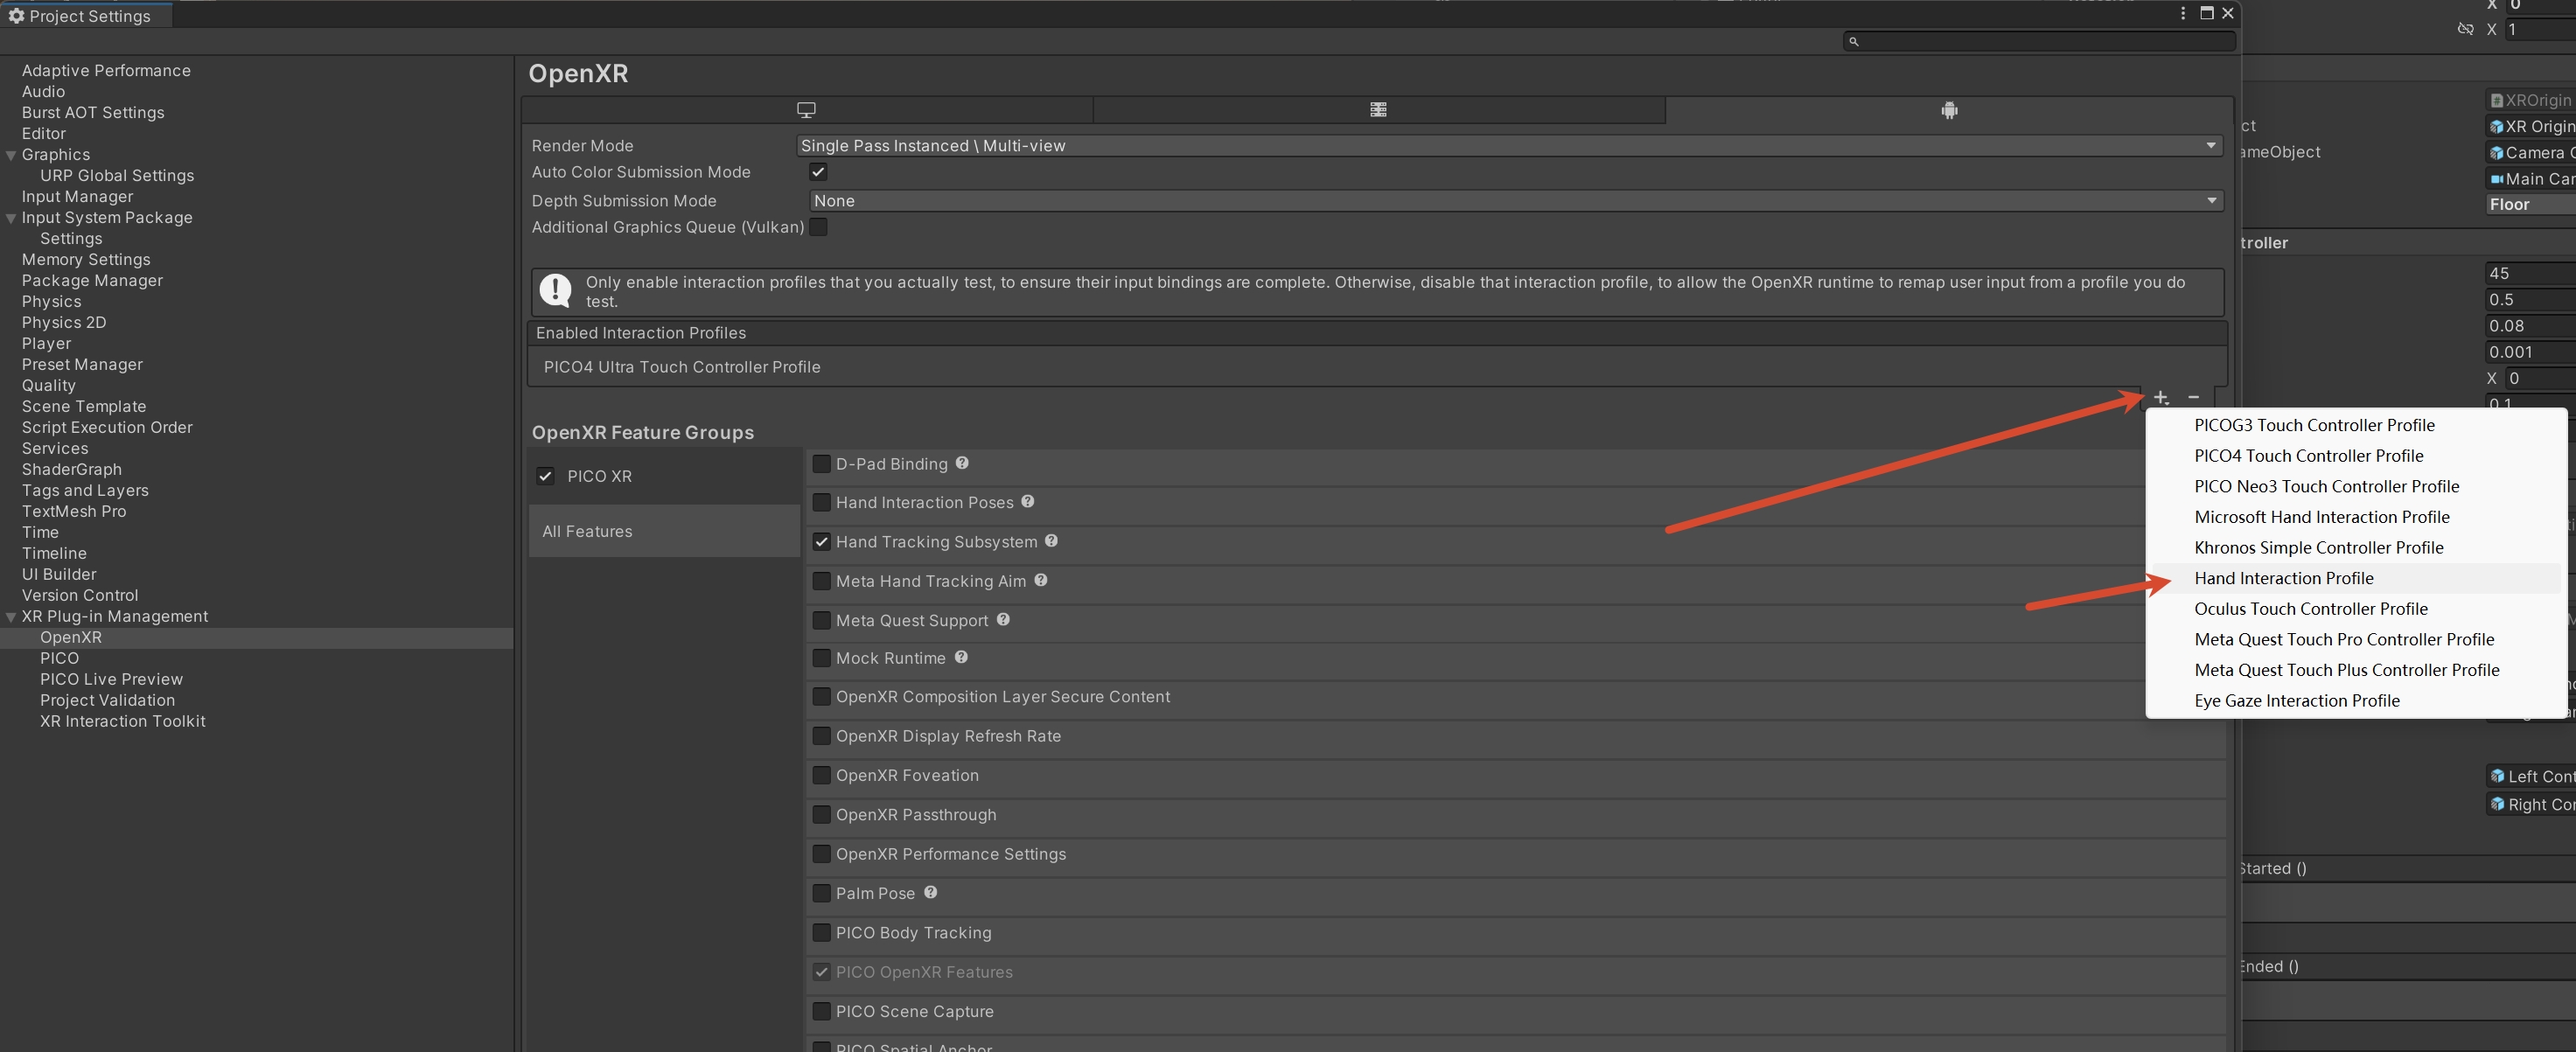Open the Project Settings more options menu
The height and width of the screenshot is (1052, 2576).
pyautogui.click(x=2183, y=13)
